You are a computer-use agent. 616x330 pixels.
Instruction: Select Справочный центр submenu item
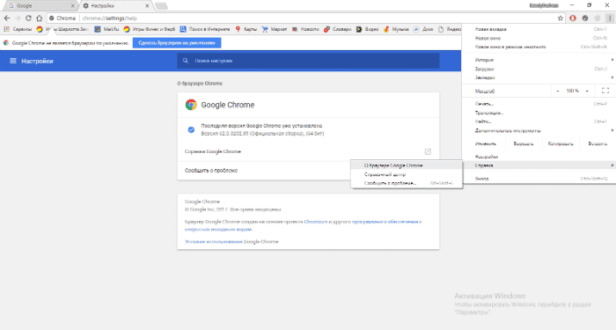click(x=407, y=174)
